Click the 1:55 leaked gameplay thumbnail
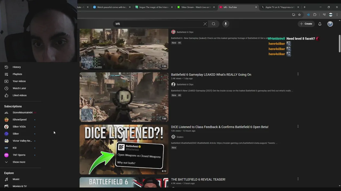The height and width of the screenshot is (191, 341). [124, 49]
